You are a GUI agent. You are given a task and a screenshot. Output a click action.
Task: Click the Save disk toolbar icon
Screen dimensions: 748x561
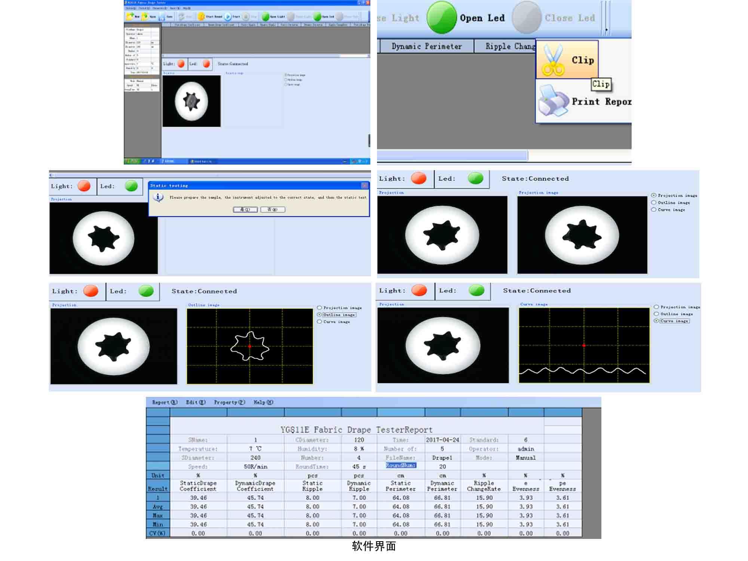pyautogui.click(x=162, y=16)
